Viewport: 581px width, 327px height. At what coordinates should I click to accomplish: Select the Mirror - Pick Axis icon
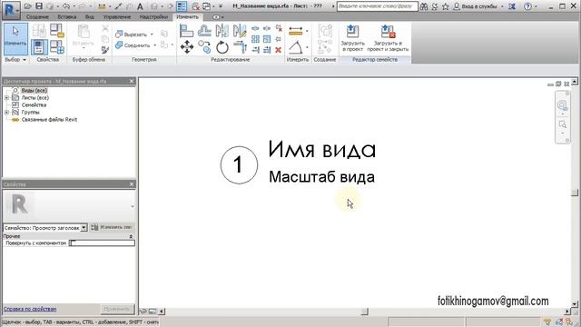pos(222,30)
